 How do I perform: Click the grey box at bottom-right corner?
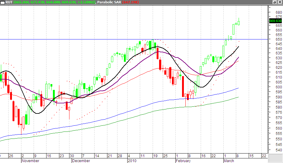point(275,158)
